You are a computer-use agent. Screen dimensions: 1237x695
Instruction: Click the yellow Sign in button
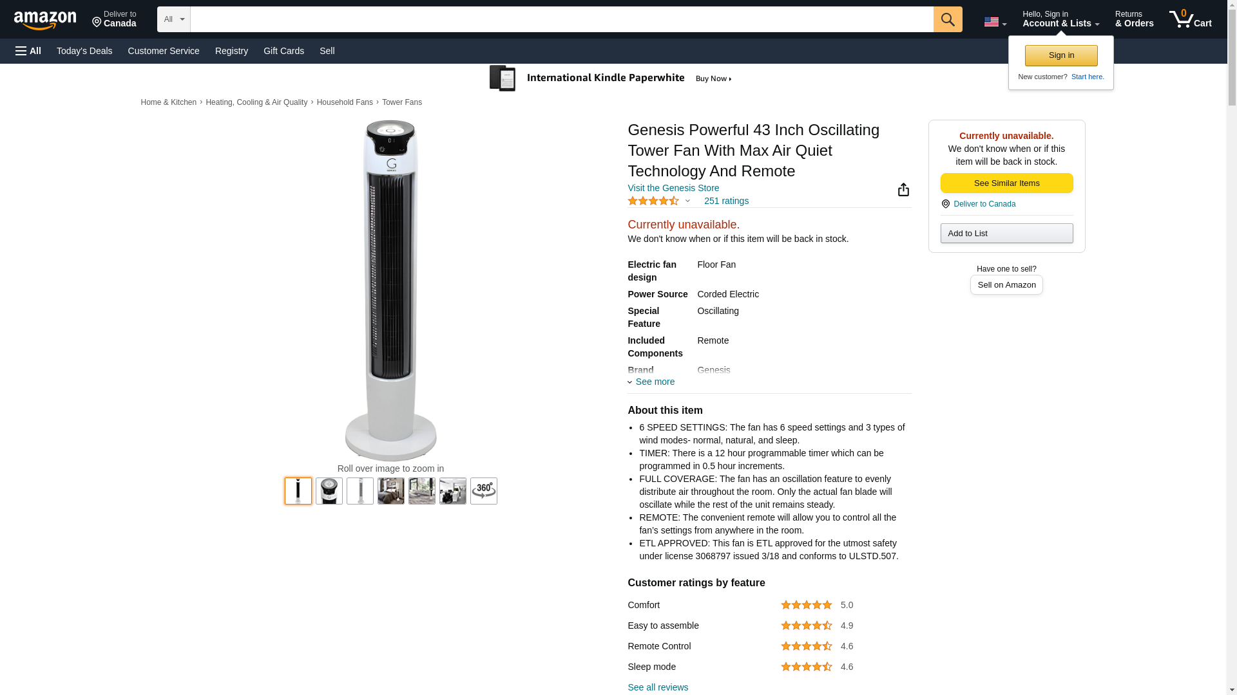coord(1061,55)
